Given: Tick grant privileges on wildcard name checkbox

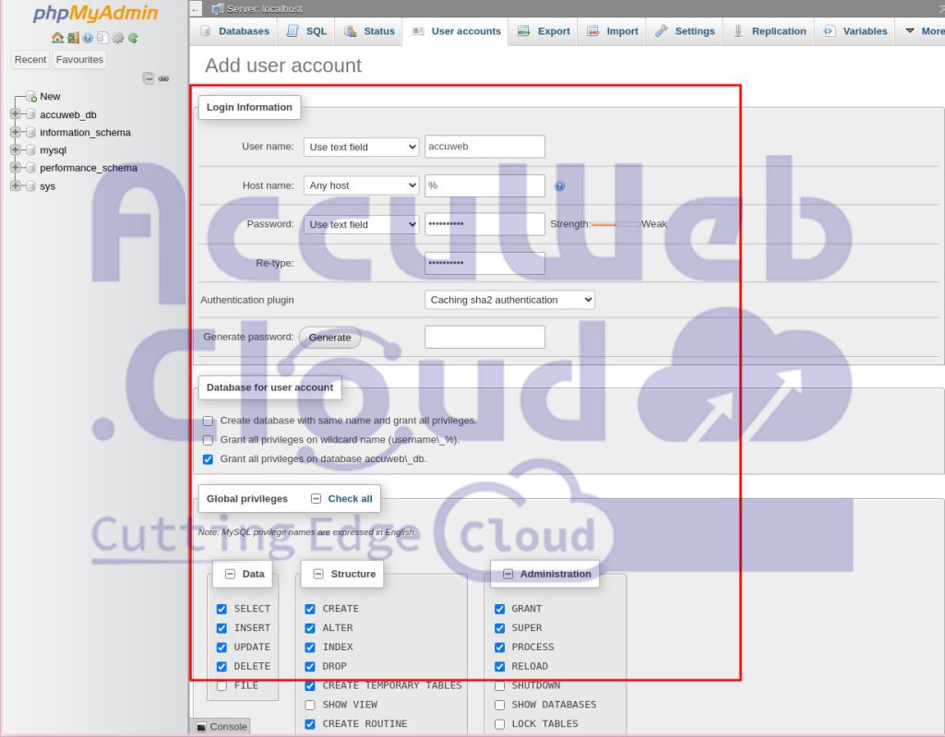Looking at the screenshot, I should pyautogui.click(x=208, y=440).
